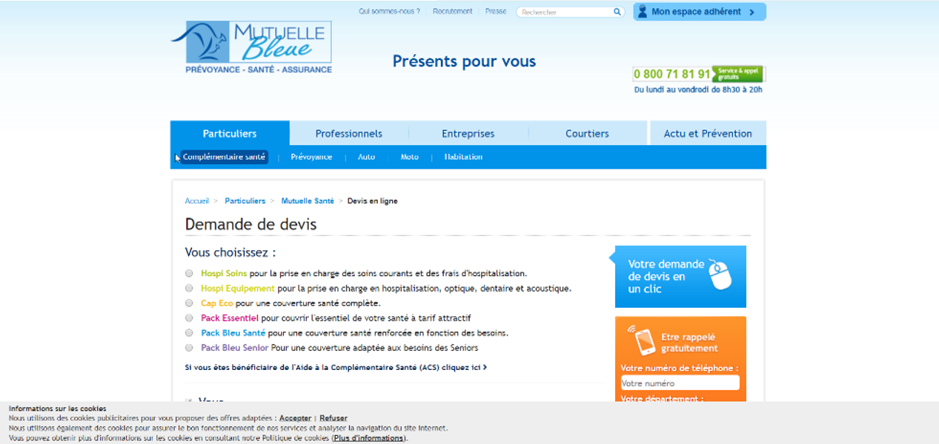This screenshot has height=444, width=939.
Task: Click Refuser to decline cookies
Action: coord(333,418)
